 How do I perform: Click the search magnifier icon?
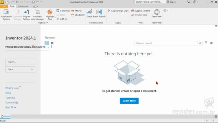point(200,43)
